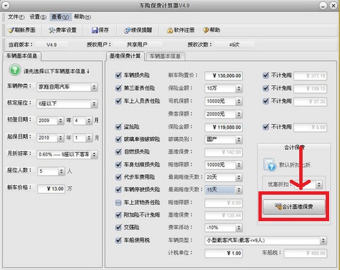Open the 司机保额 10000元 dropdown

coord(224,101)
